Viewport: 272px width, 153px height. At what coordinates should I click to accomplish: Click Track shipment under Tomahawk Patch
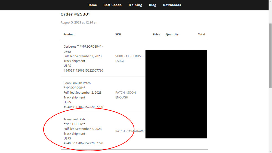[x=74, y=134]
